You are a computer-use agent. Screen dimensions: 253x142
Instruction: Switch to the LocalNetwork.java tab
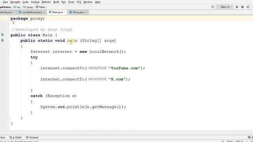click(x=32, y=12)
